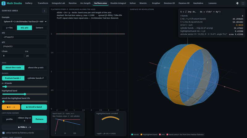Image resolution: width=247 pixels, height=138 pixels.
Task: Adjust the unroll highlighted band slider
Action: 24,102
